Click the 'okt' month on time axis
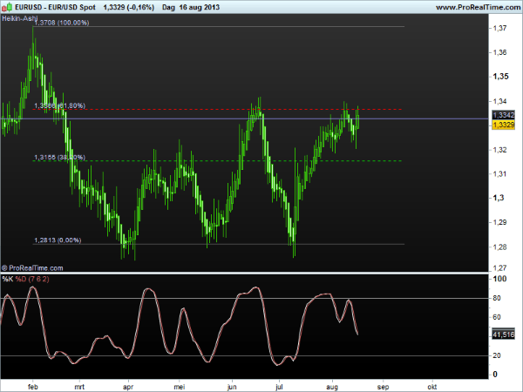 (432, 387)
